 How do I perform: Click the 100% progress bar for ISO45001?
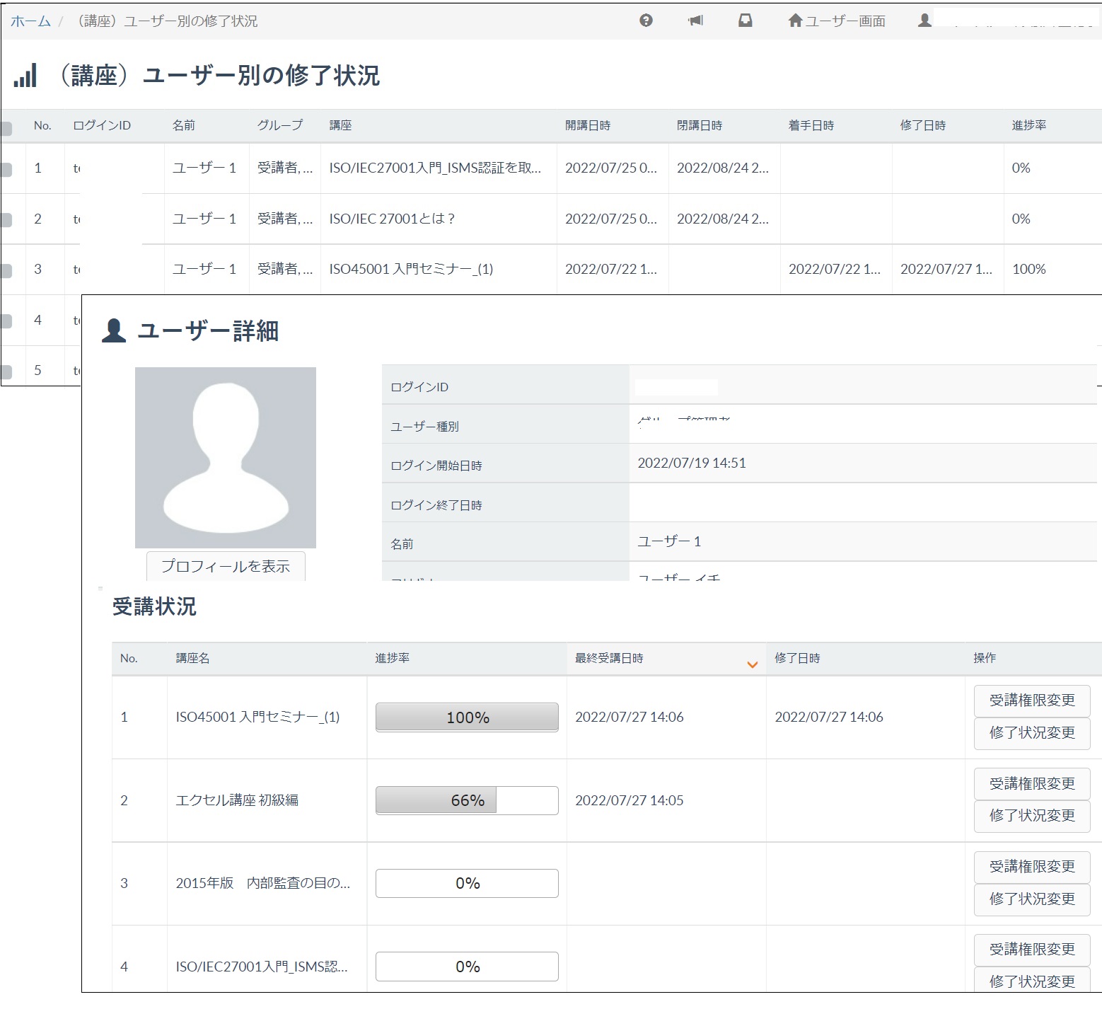(467, 717)
